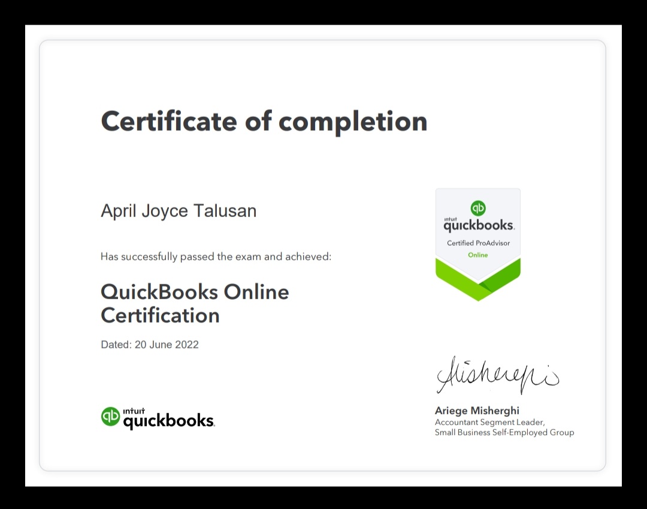Click the black border surrounding the certificate

click(x=12, y=254)
